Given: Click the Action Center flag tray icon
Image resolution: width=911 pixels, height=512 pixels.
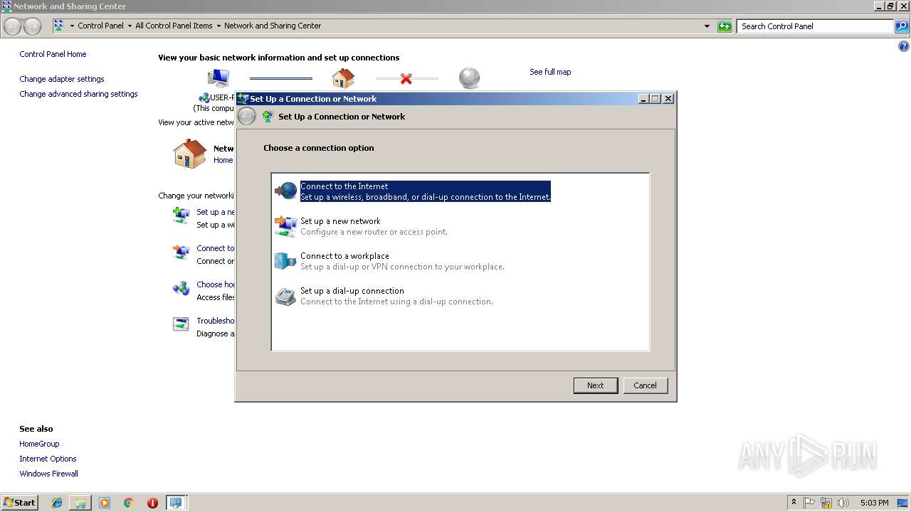Looking at the screenshot, I should tap(809, 503).
